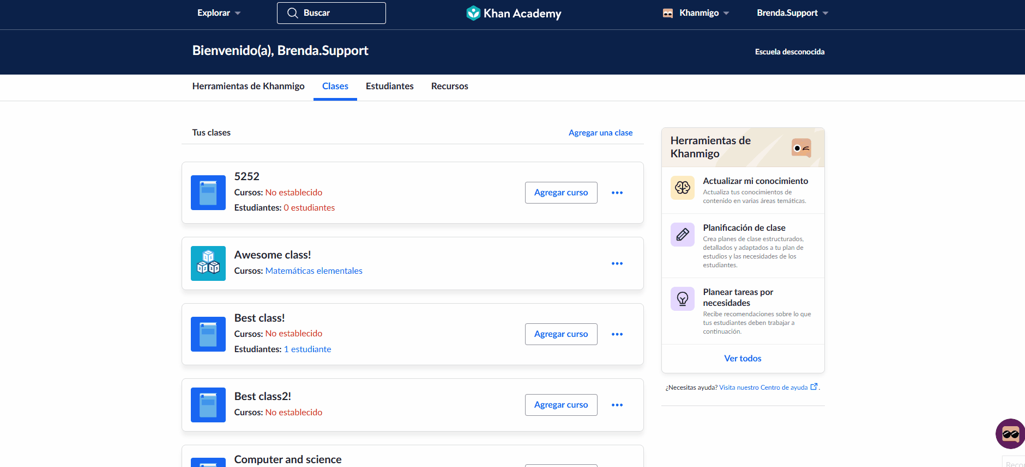Screen dimensions: 1025x467
Task: Open more options for 5252 class
Action: pos(617,193)
